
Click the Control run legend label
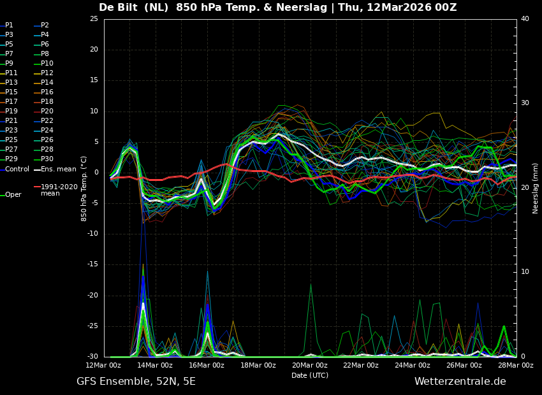pyautogui.click(x=17, y=169)
